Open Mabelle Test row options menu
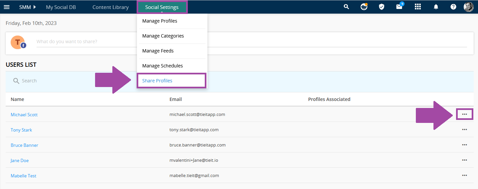The height and width of the screenshot is (189, 478). 464,175
